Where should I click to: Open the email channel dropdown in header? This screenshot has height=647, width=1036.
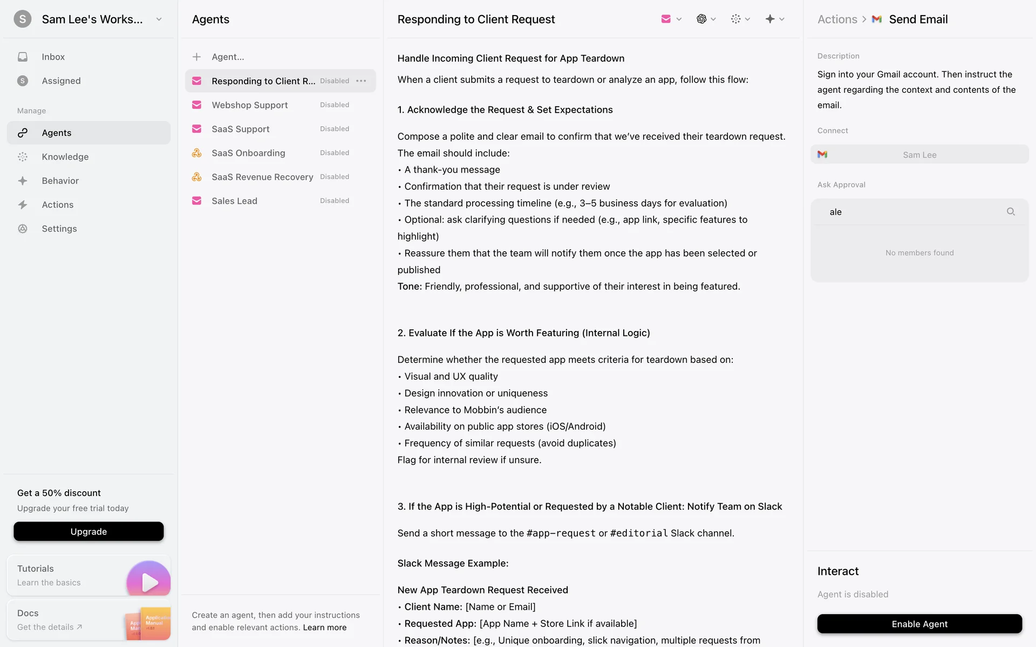(x=671, y=19)
